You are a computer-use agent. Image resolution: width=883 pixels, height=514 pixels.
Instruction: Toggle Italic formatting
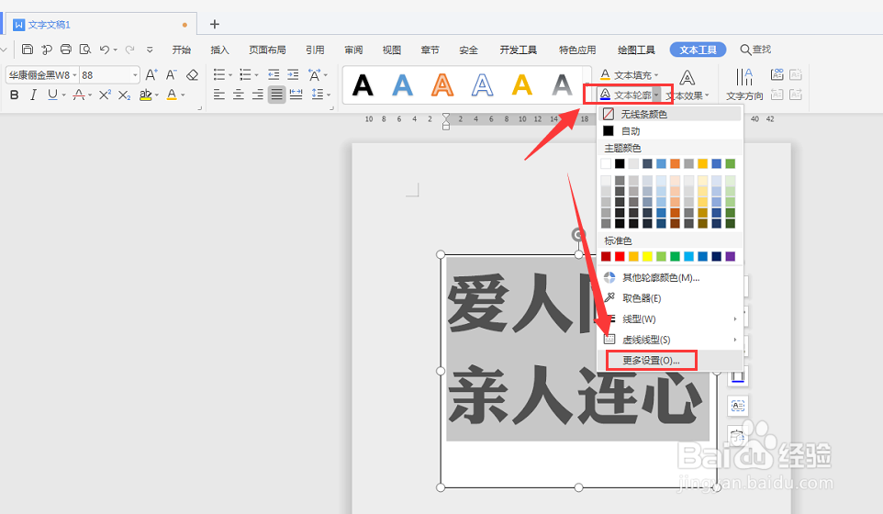33,95
